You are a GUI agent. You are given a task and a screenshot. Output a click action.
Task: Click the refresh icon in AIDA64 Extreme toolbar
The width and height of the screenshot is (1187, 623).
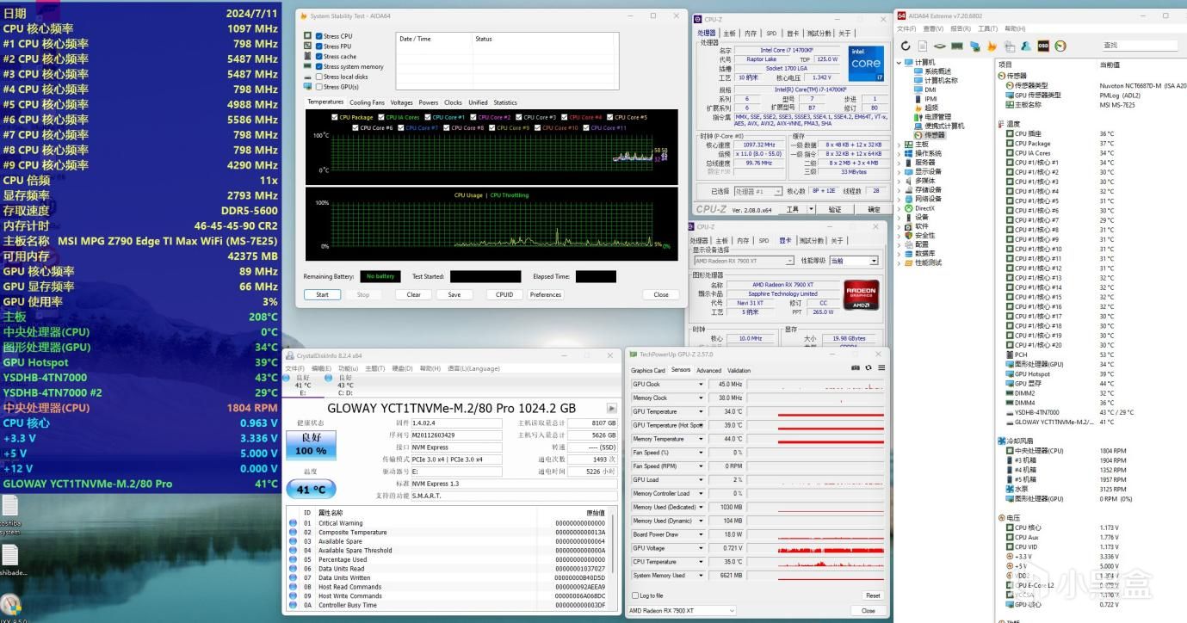pos(906,46)
